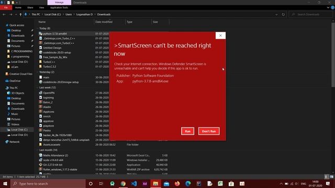
Task: Open the address bar history dropdown
Action: click(x=276, y=15)
